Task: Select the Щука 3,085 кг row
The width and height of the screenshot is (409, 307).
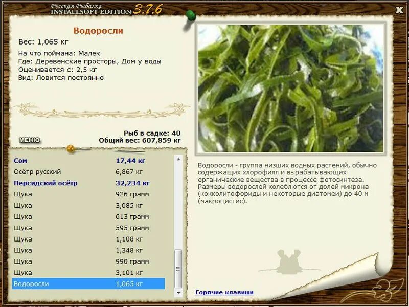Action: tap(88, 206)
